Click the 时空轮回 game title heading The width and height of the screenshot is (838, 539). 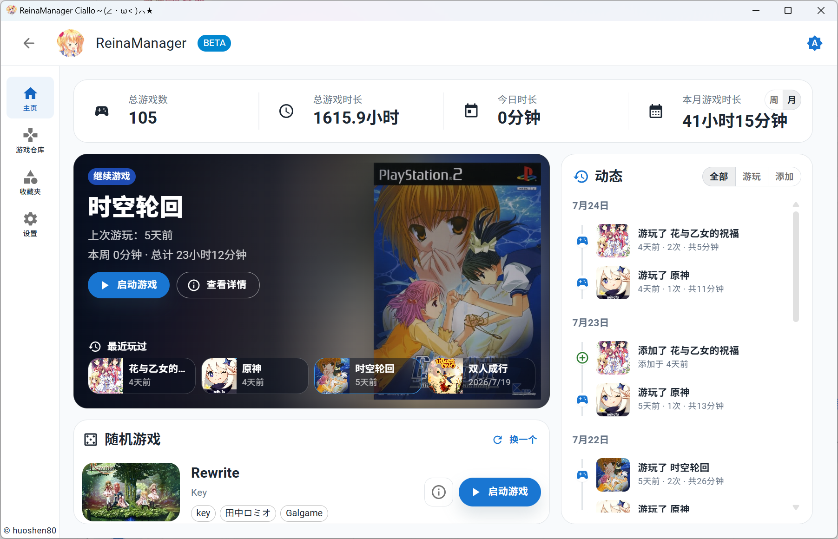[x=135, y=207]
